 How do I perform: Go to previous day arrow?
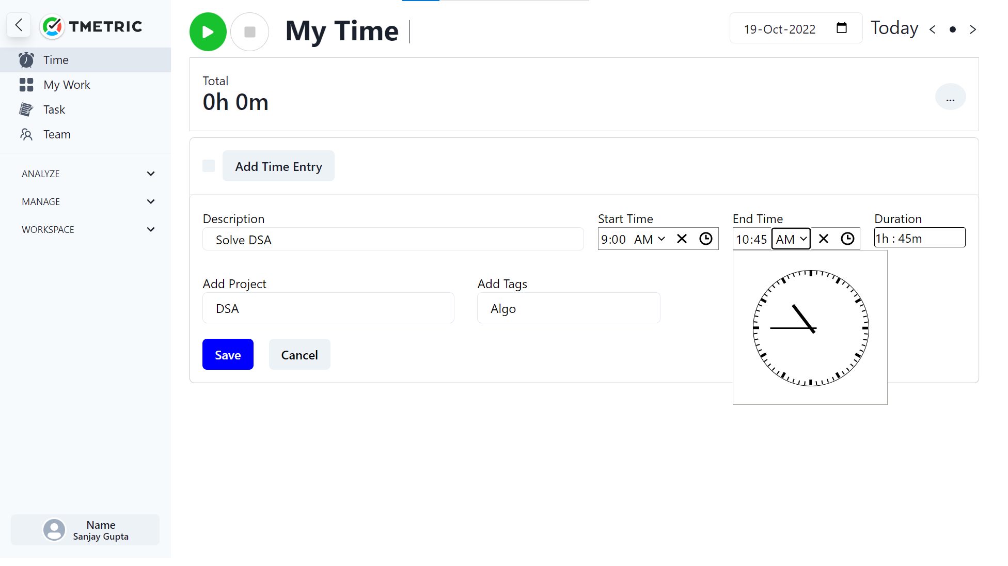click(933, 29)
